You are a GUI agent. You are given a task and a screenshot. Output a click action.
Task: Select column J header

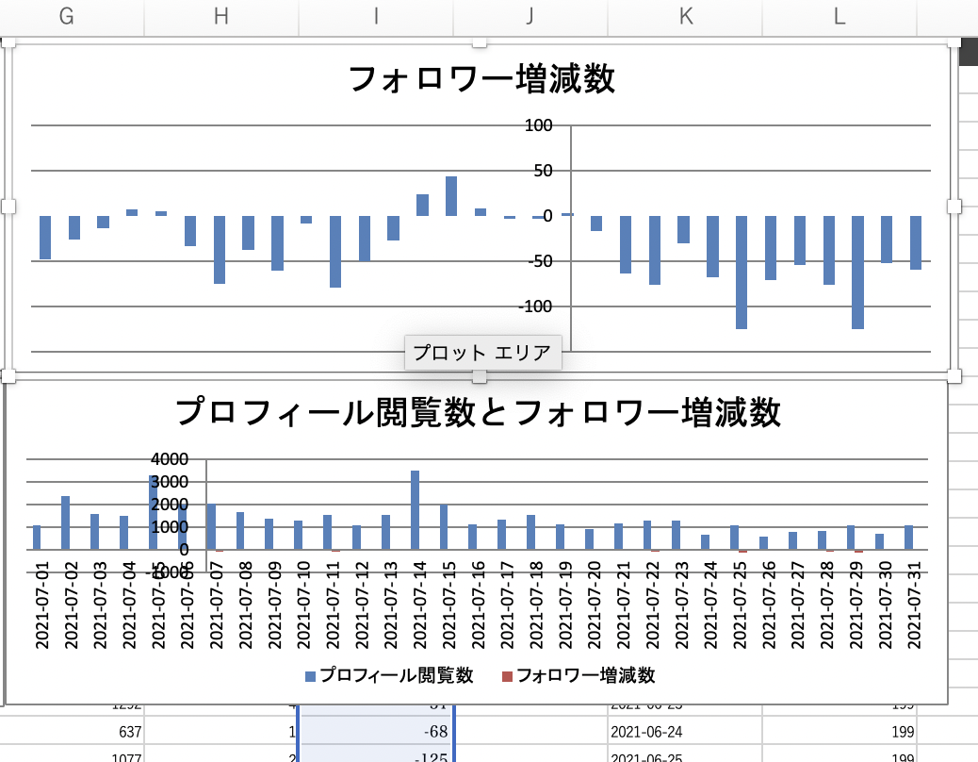pos(530,16)
